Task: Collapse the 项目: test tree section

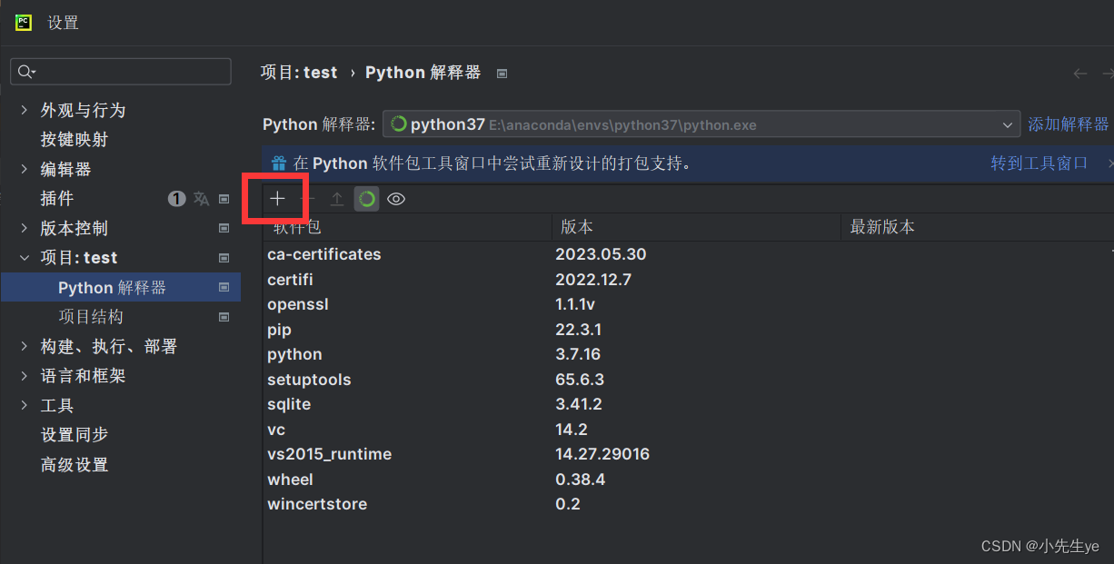Action: [24, 257]
